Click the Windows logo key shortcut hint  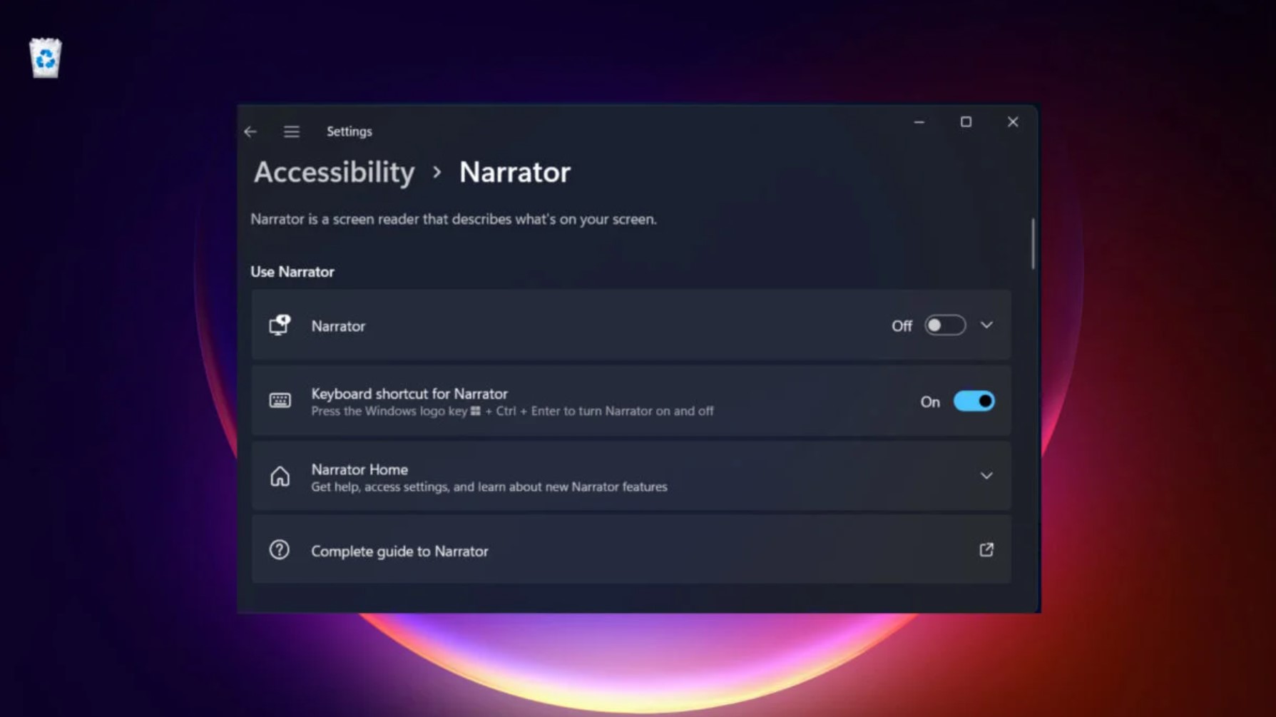point(512,412)
